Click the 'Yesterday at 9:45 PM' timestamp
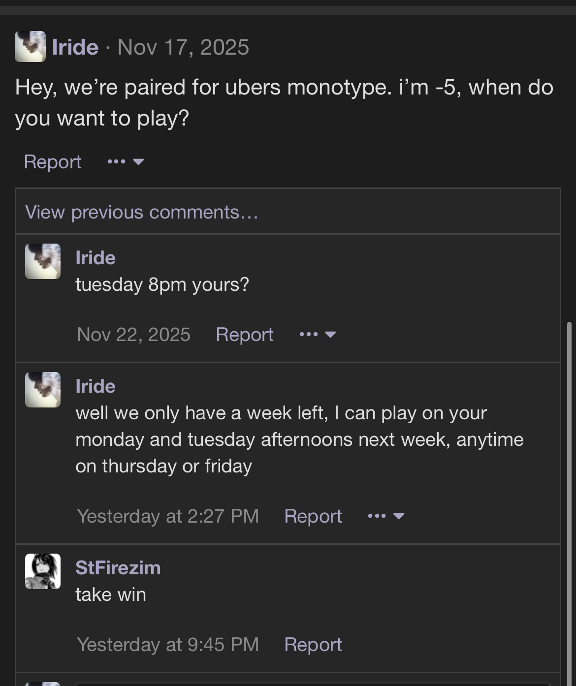Screen dimensions: 576x686 pyautogui.click(x=168, y=645)
